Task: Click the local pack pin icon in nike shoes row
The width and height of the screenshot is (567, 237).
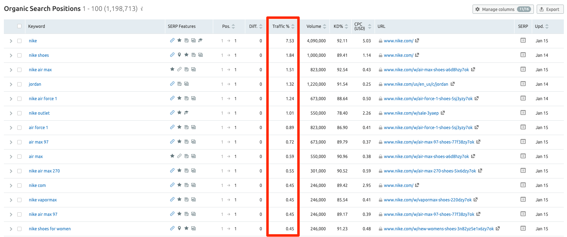Action: (179, 55)
